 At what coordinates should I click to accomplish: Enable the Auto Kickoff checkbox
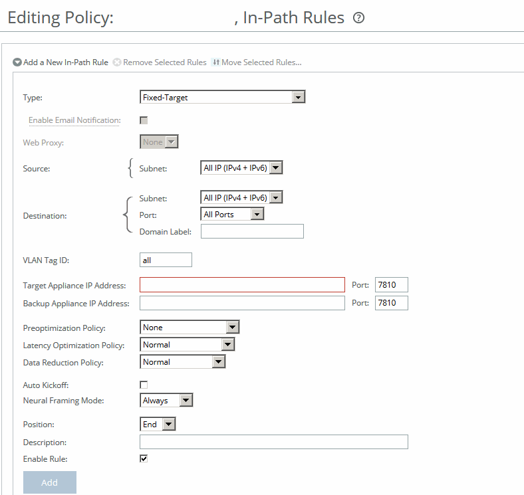coord(144,385)
